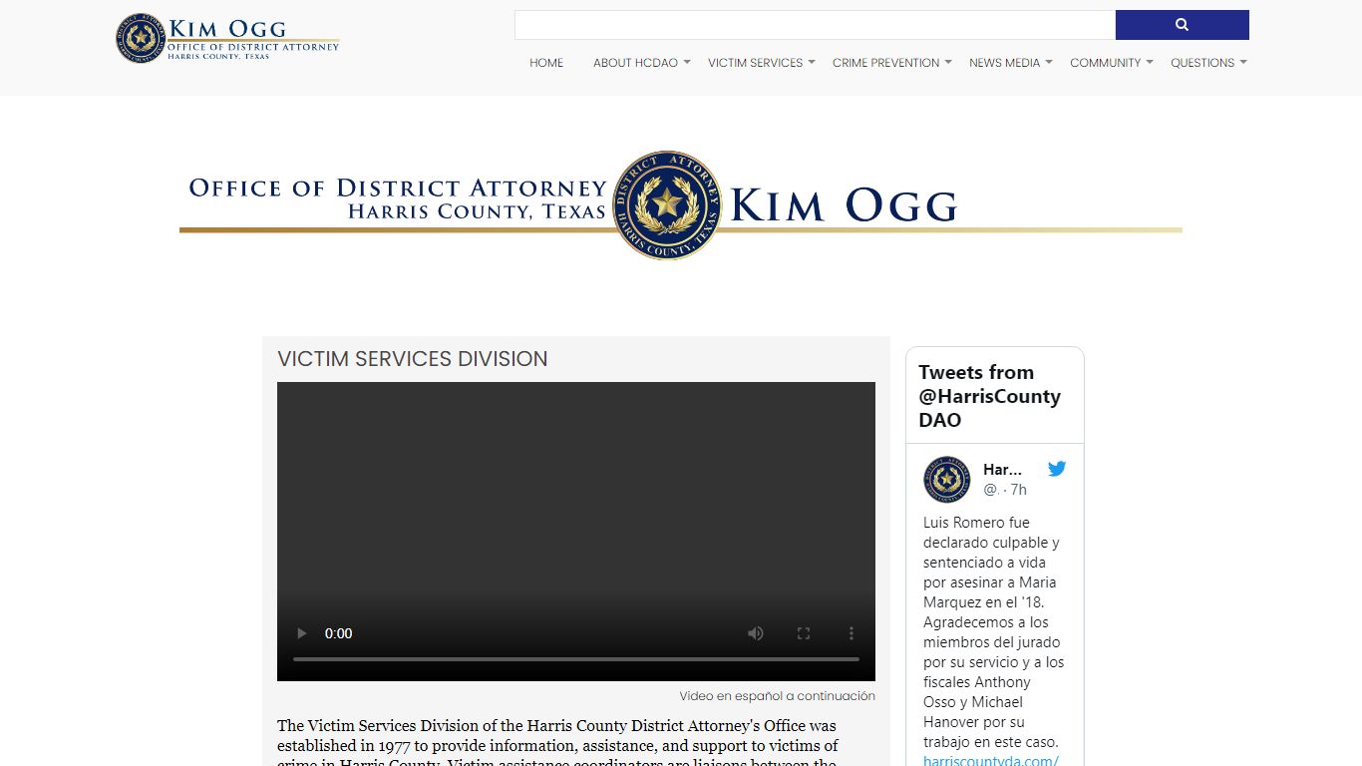The height and width of the screenshot is (766, 1362).
Task: Expand the CRIME PREVENTION dropdown arrow
Action: [948, 63]
